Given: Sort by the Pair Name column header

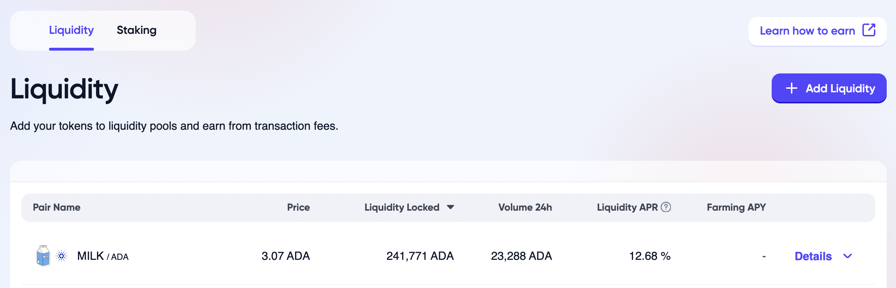Looking at the screenshot, I should point(56,207).
